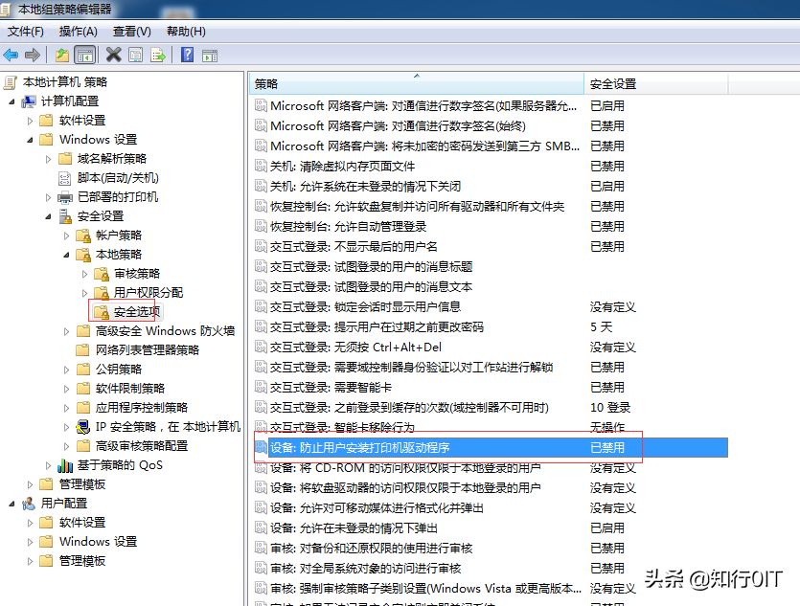Click the Help question mark icon
Viewport: 800px width, 606px height.
click(x=187, y=55)
